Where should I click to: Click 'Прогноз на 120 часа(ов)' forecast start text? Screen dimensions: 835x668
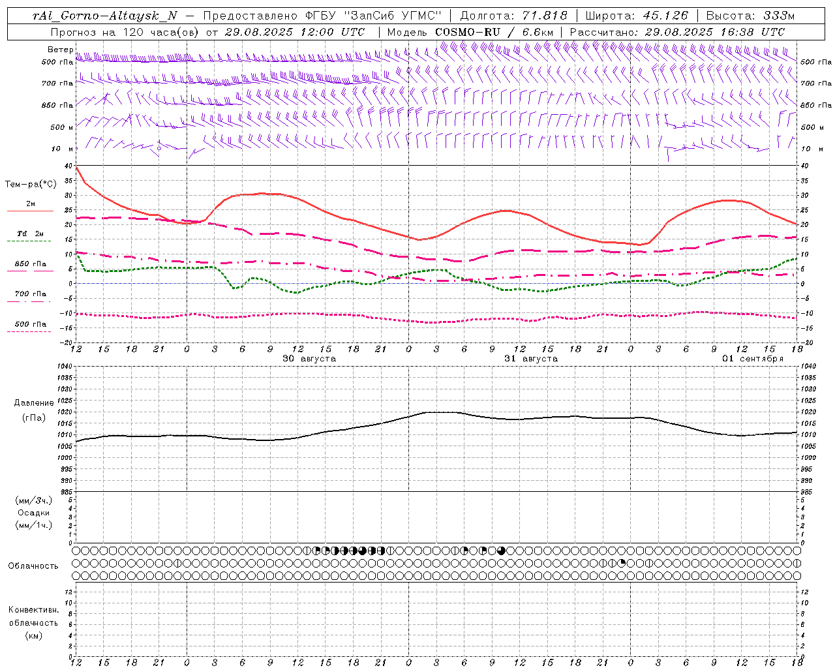pyautogui.click(x=126, y=32)
